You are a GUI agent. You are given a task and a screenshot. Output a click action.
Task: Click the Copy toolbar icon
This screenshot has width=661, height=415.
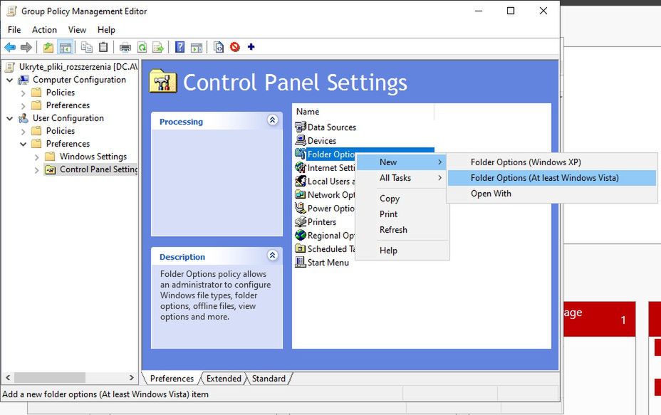[87, 47]
